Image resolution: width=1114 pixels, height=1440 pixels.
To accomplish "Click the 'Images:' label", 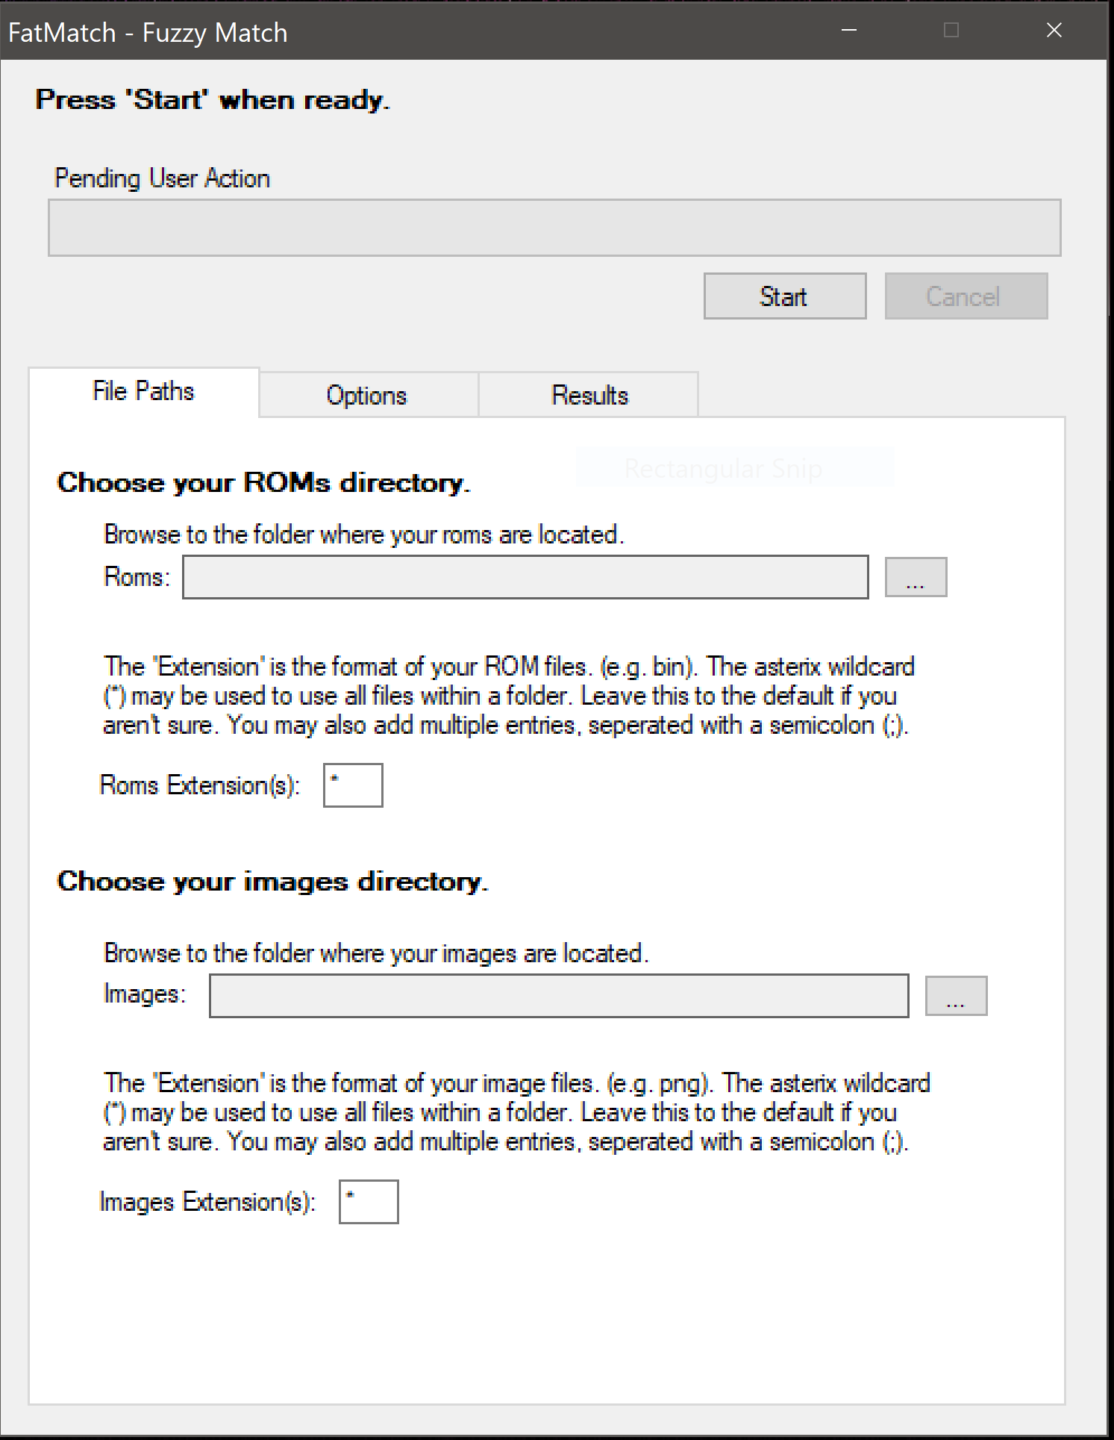I will point(145,994).
